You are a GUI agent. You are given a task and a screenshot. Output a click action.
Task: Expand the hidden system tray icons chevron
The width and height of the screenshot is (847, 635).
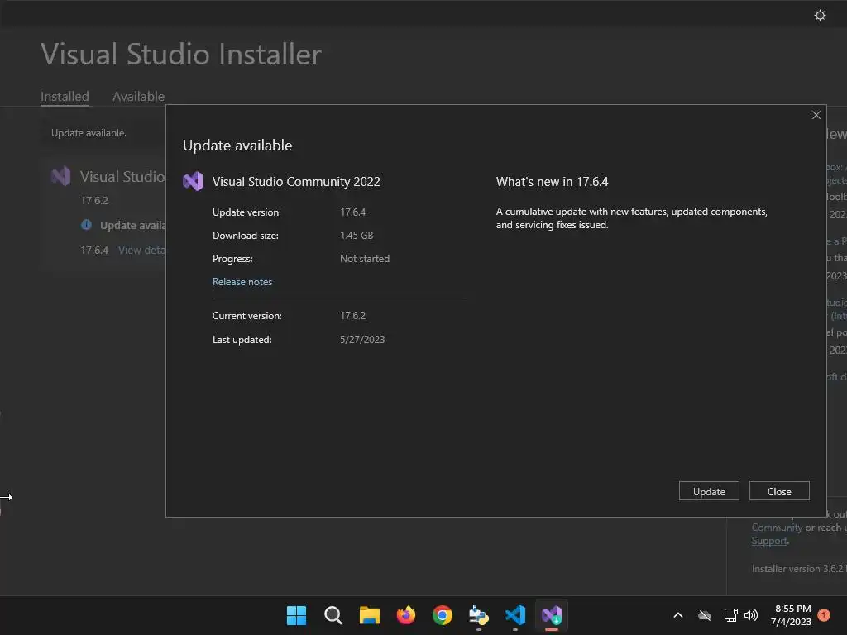tap(678, 615)
